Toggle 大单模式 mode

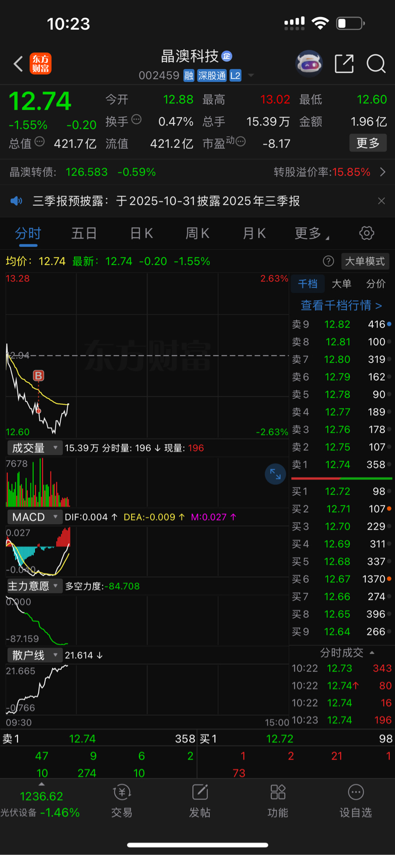[365, 261]
